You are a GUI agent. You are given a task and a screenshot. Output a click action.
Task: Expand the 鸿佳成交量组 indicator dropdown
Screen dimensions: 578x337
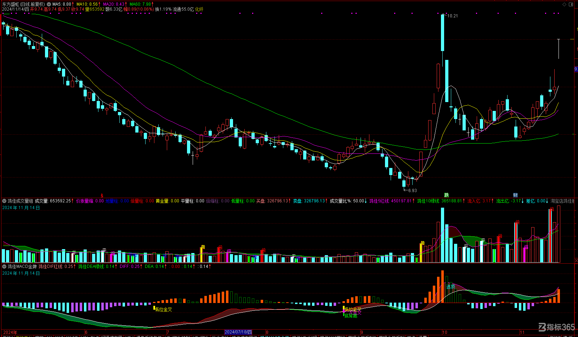[x=4, y=201]
